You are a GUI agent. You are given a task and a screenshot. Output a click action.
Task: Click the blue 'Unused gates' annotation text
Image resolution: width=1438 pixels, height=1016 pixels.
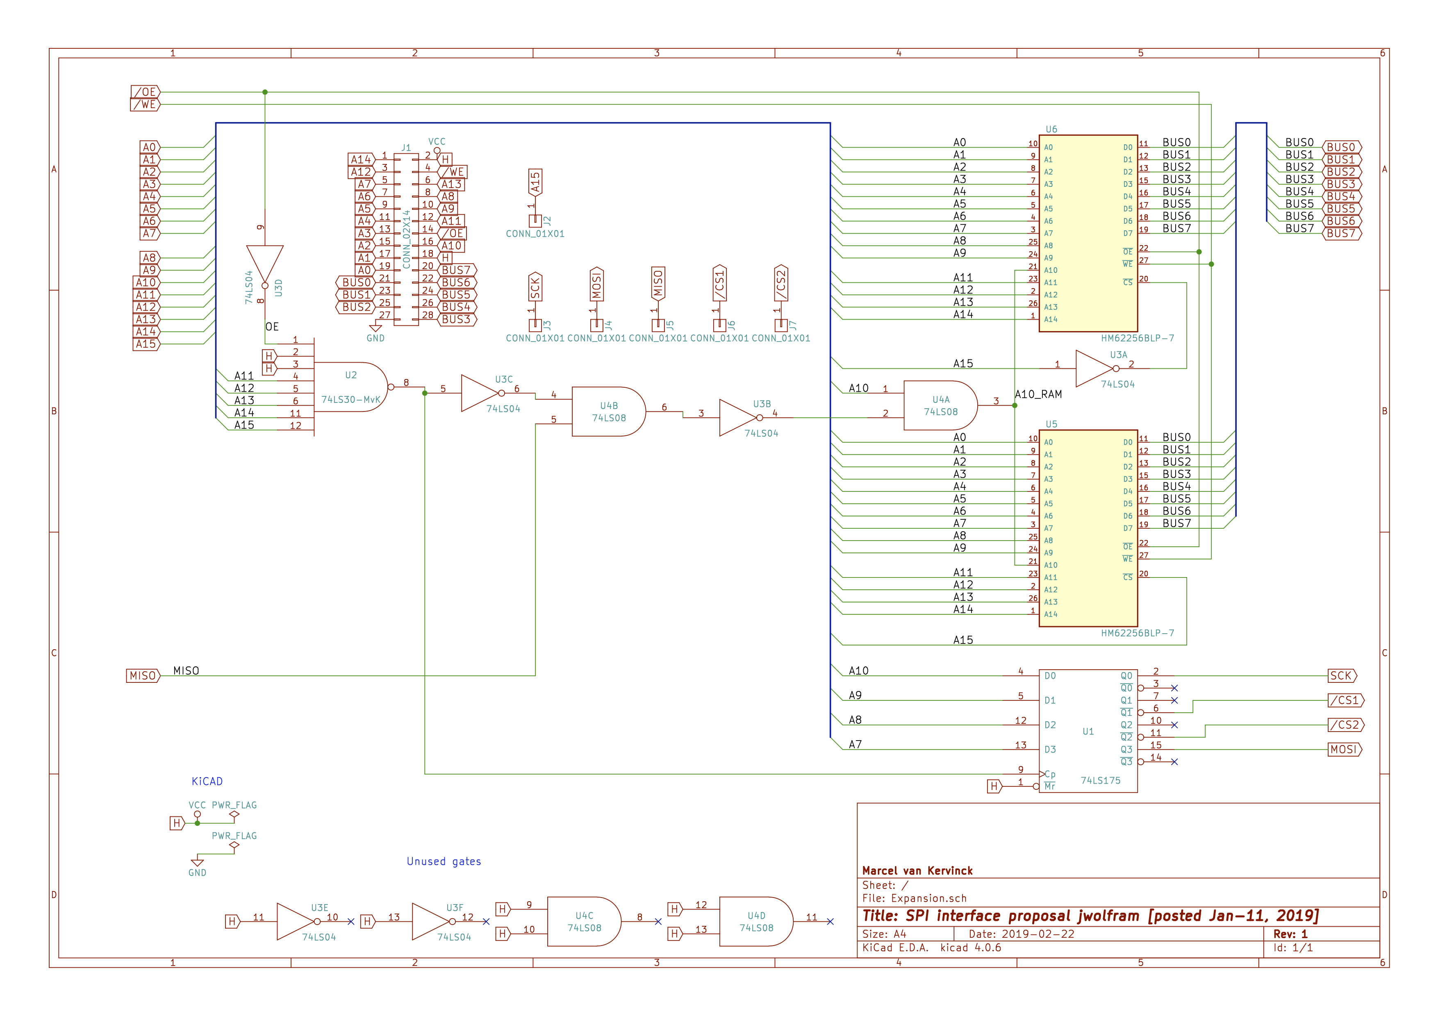point(444,861)
